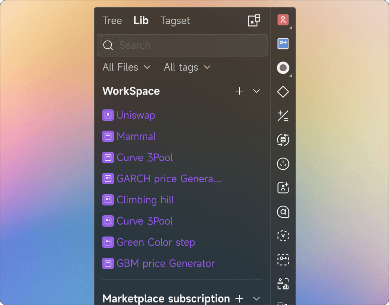Select the dashed hexagon v icon
The height and width of the screenshot is (305, 389).
click(283, 236)
